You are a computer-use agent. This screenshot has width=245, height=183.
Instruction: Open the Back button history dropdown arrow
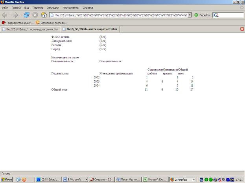(10, 15)
